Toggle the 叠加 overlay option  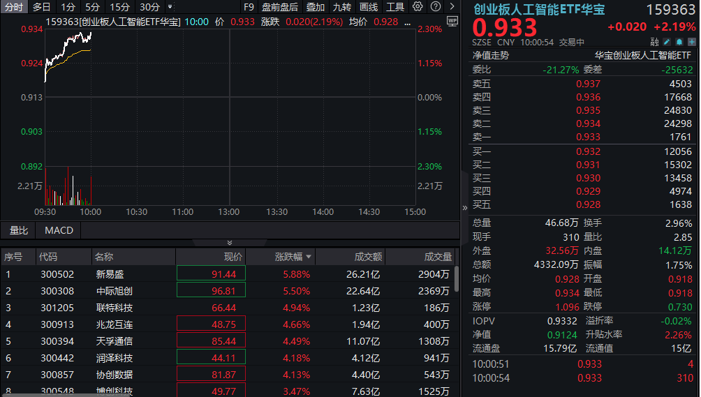coord(316,7)
